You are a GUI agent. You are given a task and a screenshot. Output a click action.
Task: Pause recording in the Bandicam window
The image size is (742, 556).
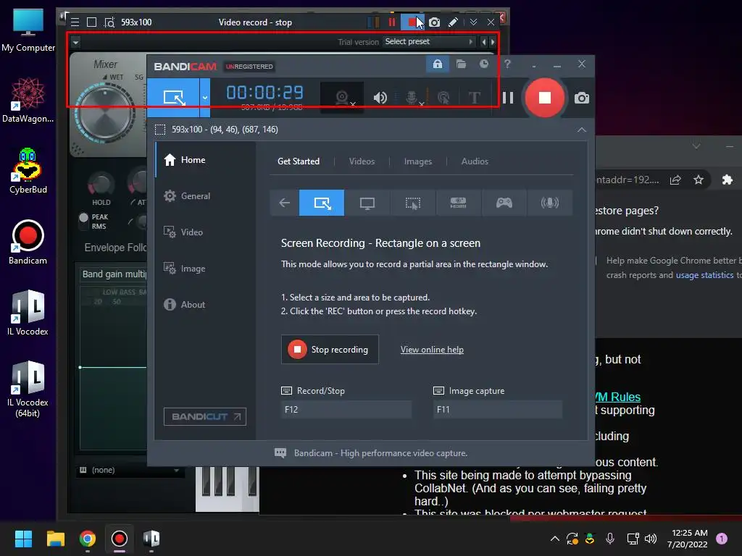pos(508,98)
